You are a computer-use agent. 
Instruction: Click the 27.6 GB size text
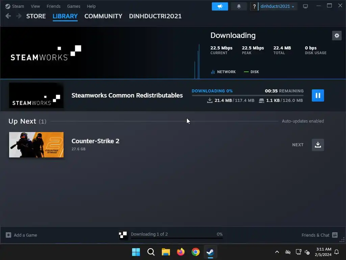[78, 149]
